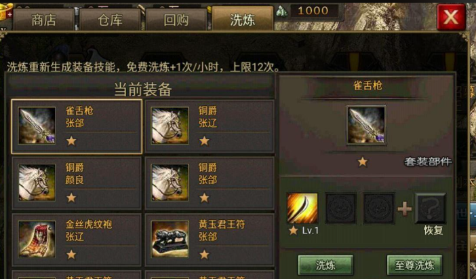Viewport: 476px width, 279px height.
Task: Choose the 铜爵 horse icon for 张郃
Action: [x=170, y=183]
